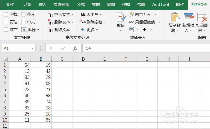
Task: Select column B header
Action: click(x=41, y=59)
